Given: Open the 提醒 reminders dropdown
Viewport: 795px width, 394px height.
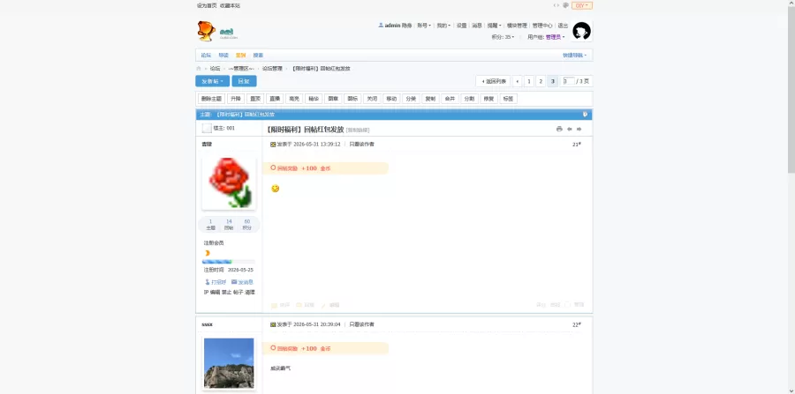Looking at the screenshot, I should point(494,26).
